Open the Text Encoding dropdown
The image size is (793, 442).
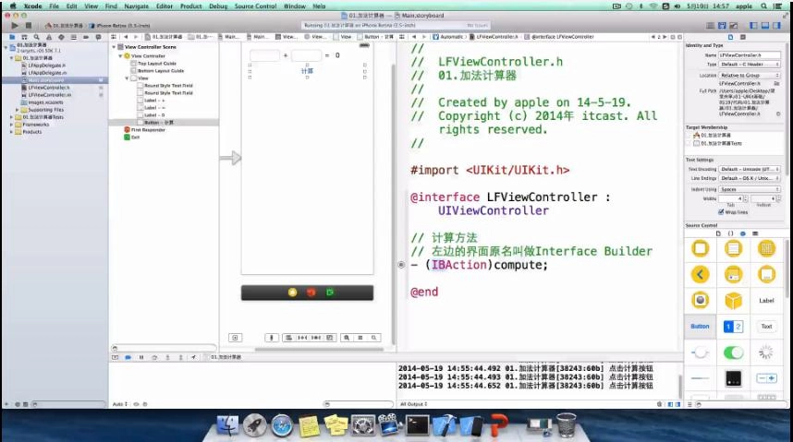pyautogui.click(x=750, y=169)
